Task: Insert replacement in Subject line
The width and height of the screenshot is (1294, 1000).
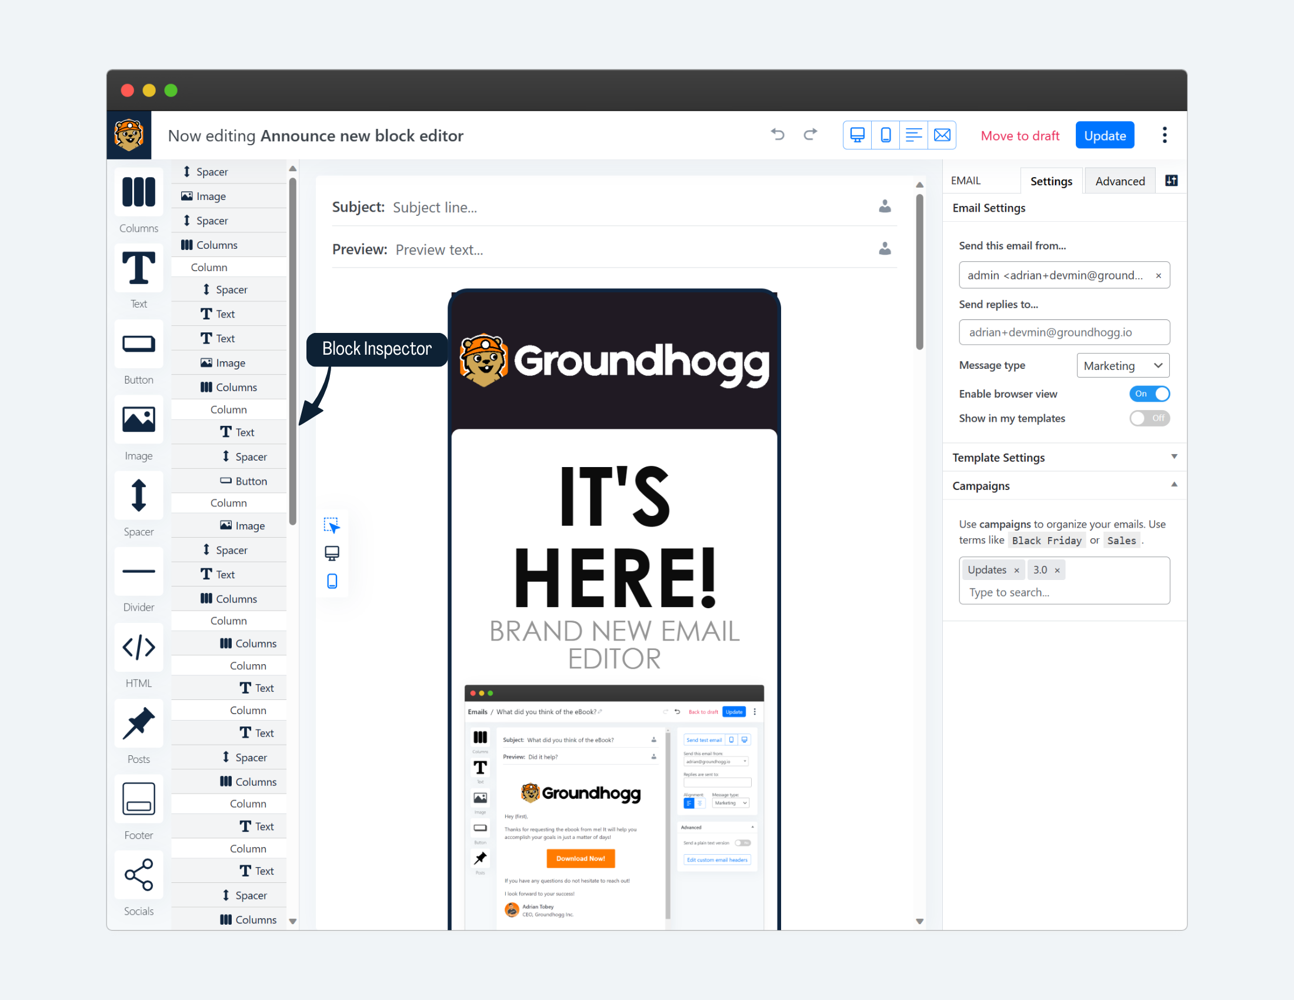Action: pyautogui.click(x=885, y=206)
